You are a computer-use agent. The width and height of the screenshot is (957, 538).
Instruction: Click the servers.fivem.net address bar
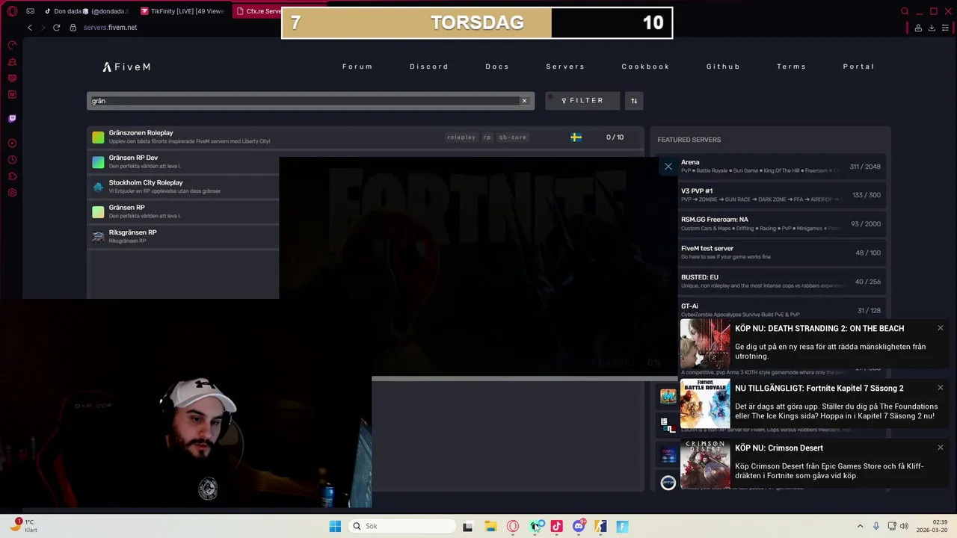110,28
